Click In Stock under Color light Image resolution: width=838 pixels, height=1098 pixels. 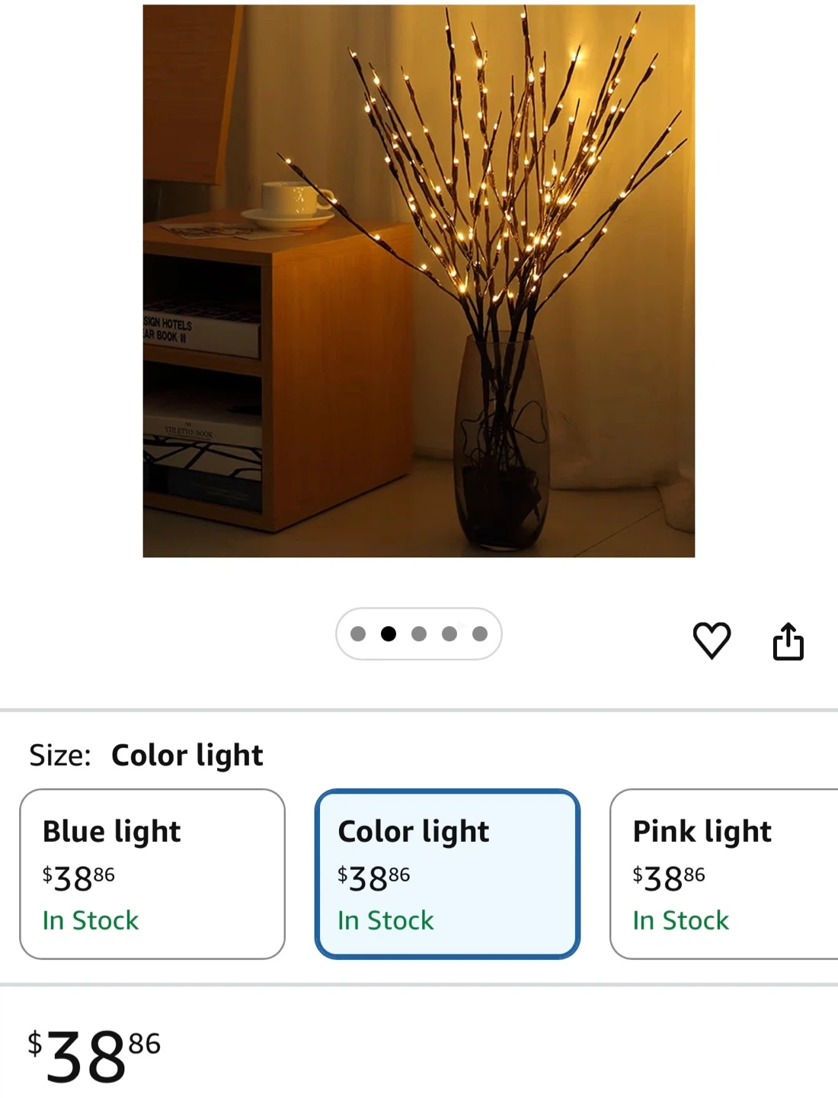pos(385,920)
